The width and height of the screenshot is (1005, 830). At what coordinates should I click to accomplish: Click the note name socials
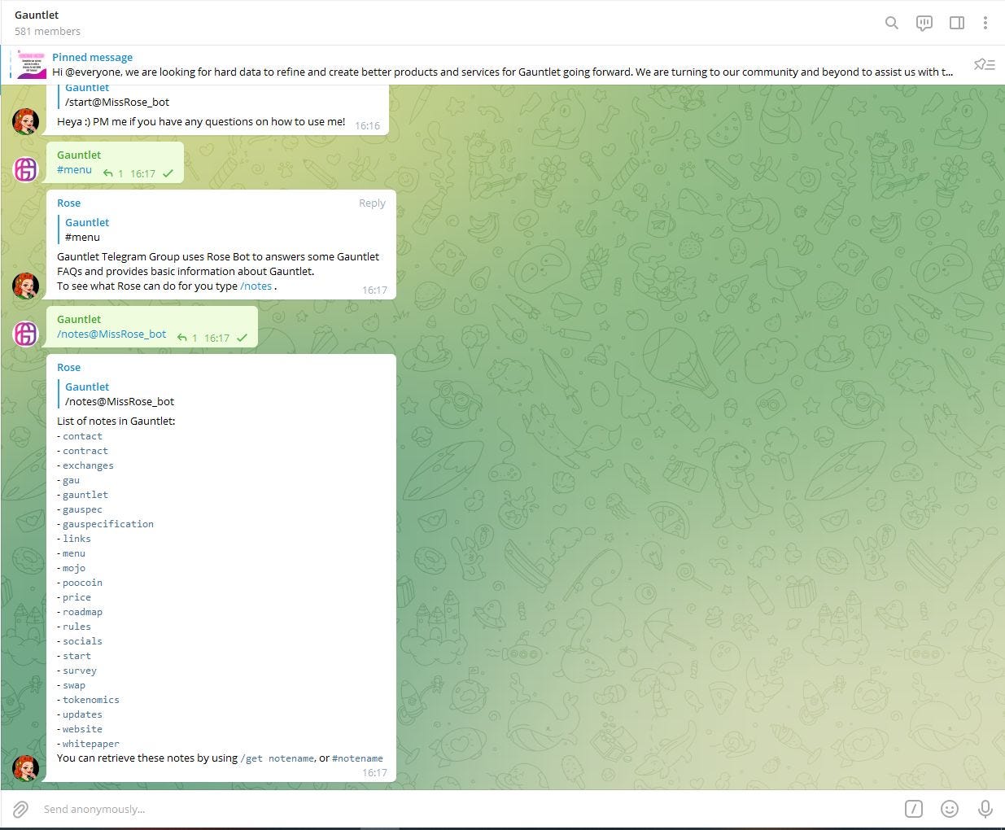(x=82, y=641)
